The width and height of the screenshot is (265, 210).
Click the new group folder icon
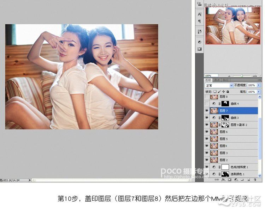pyautogui.click(x=242, y=180)
